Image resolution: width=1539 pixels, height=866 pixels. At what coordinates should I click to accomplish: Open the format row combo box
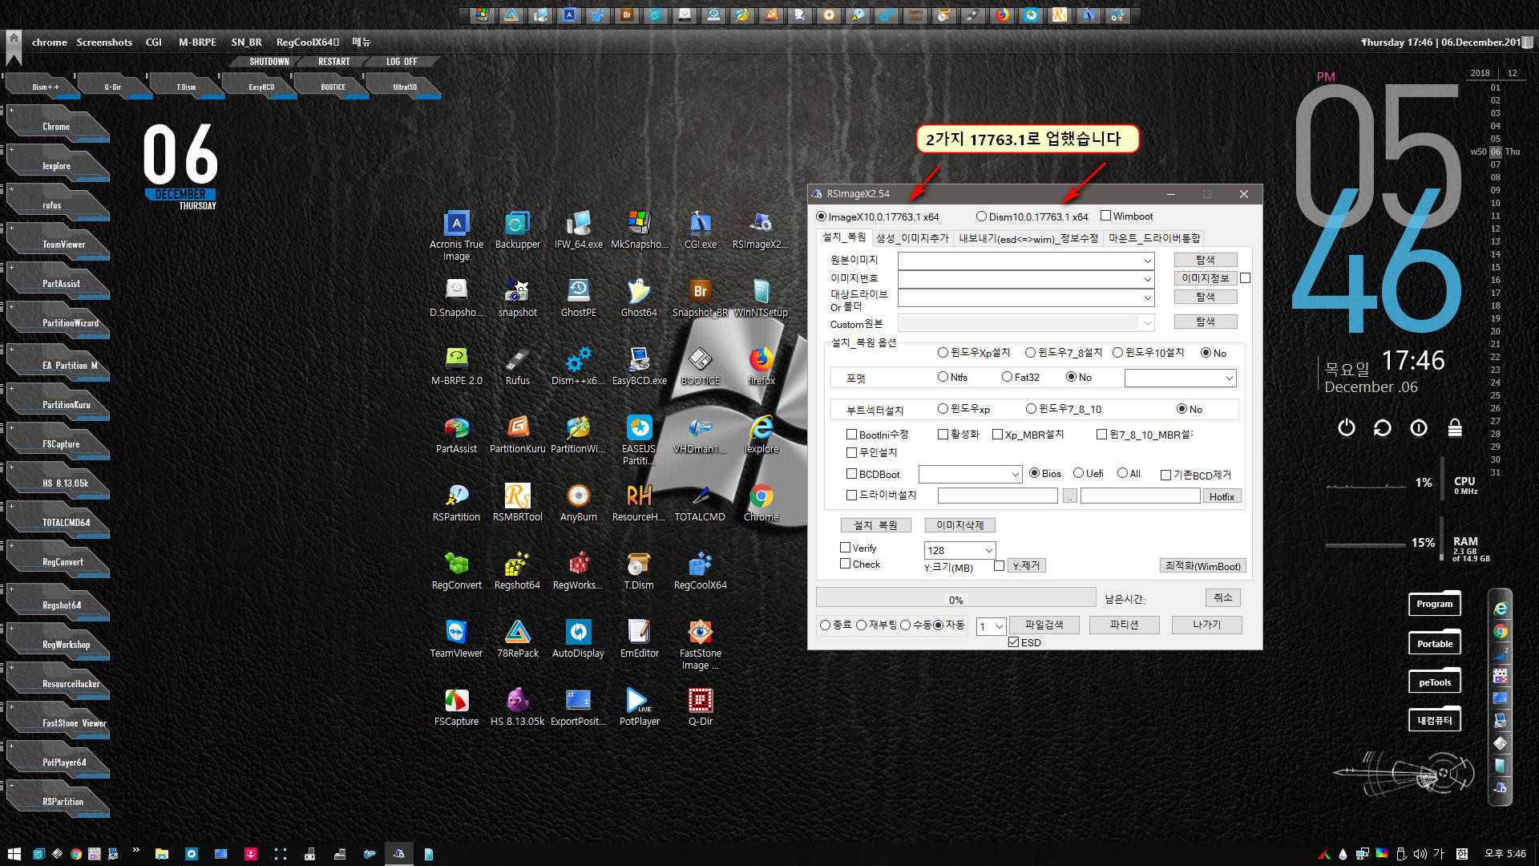click(1181, 378)
